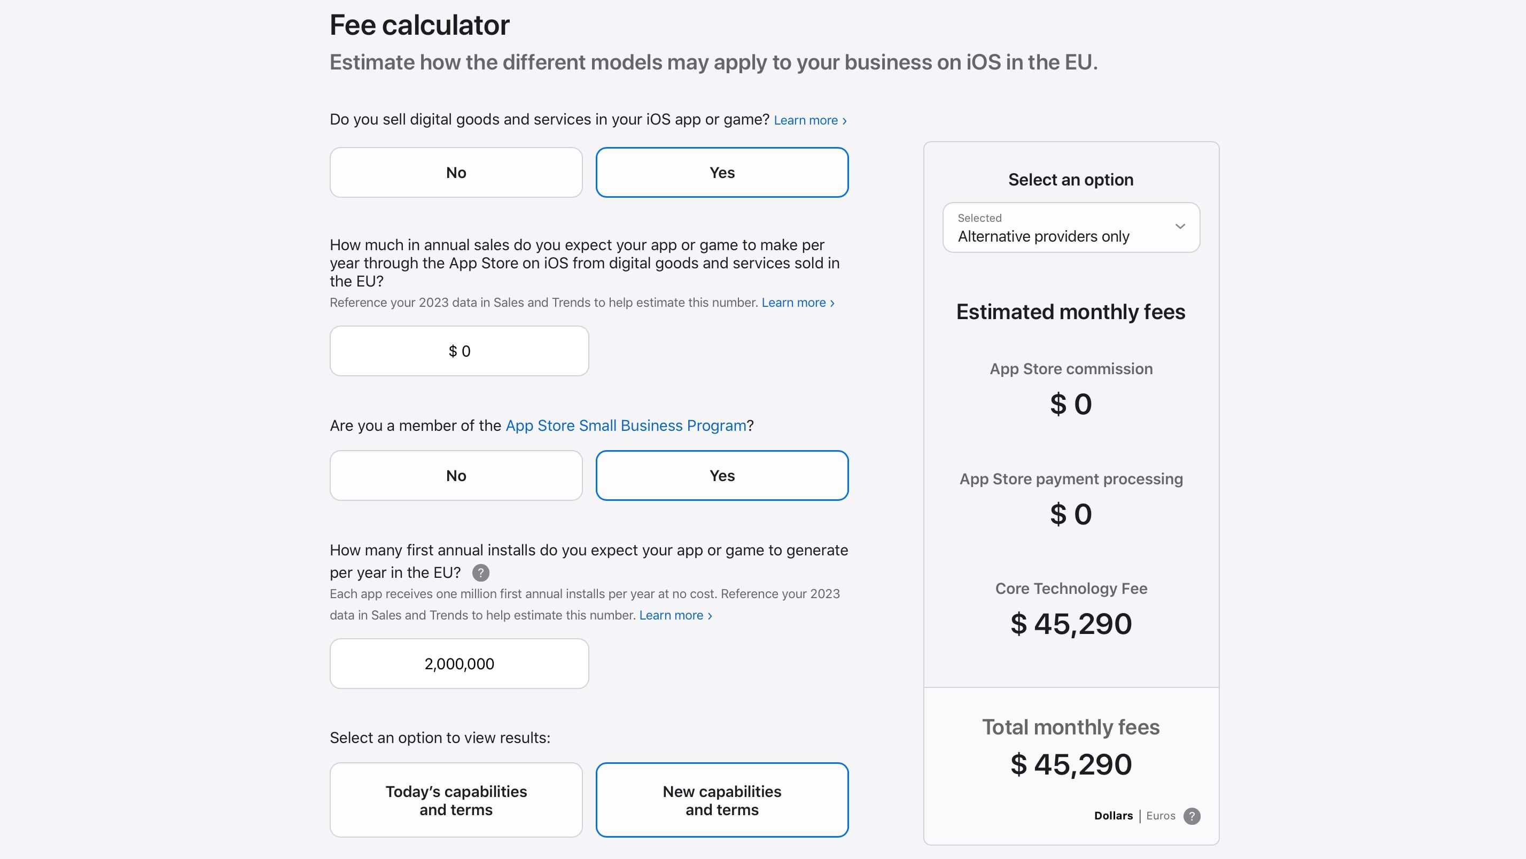Choose No for Small Business Program membership
The width and height of the screenshot is (1526, 859).
pyautogui.click(x=456, y=475)
